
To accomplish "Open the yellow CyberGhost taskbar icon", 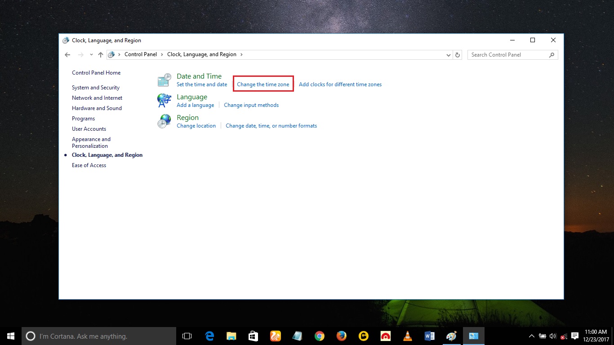I will [x=364, y=336].
